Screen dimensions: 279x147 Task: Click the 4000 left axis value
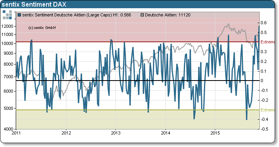click(8, 129)
